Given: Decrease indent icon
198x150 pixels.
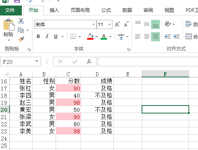Looking at the screenshot, I should (x=168, y=37).
